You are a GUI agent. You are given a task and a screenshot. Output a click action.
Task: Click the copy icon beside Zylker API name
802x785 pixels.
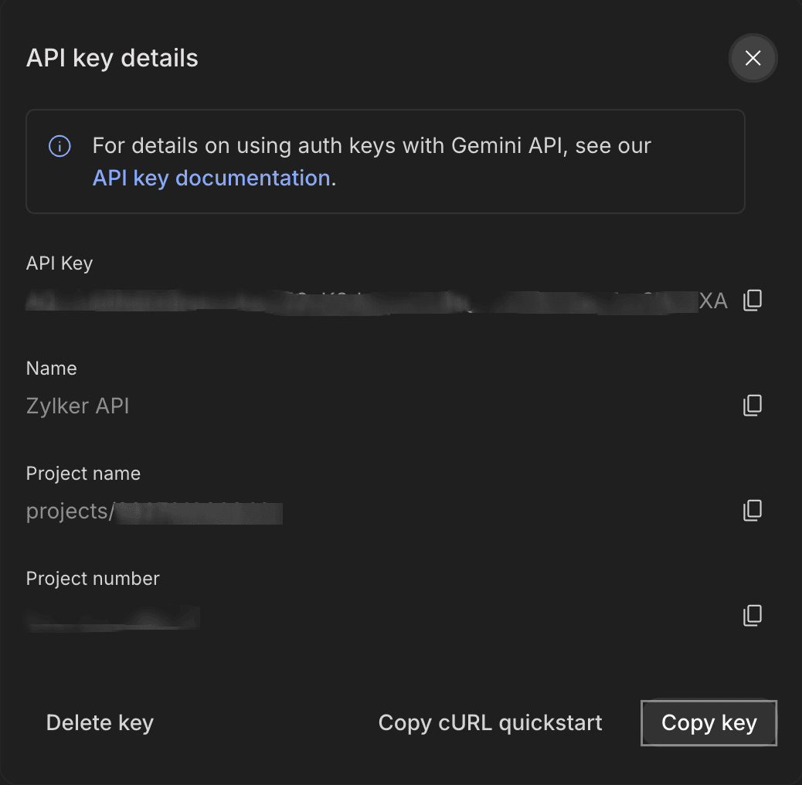[x=752, y=406]
